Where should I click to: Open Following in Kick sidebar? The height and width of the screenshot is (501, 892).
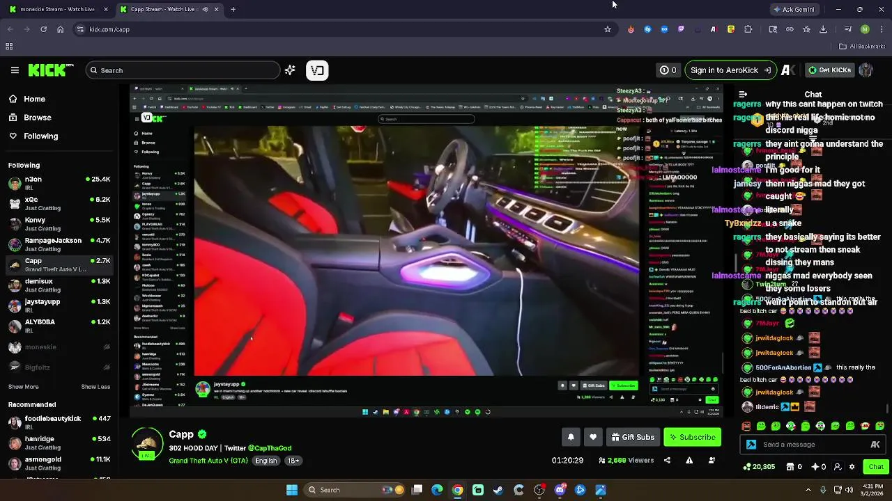34,136
